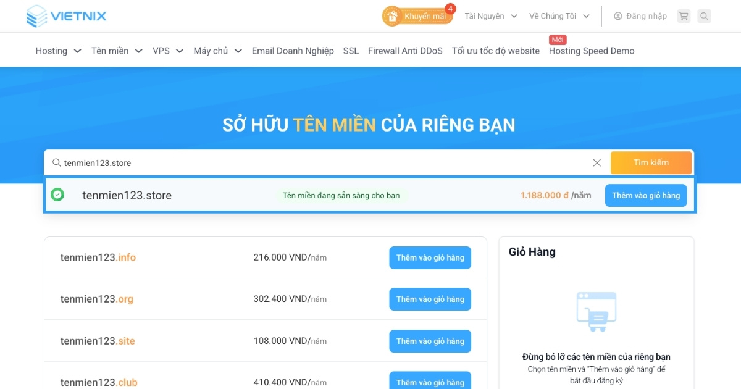Click the red notification badge on Khuyến mãi
Image resolution: width=741 pixels, height=389 pixels.
click(449, 9)
